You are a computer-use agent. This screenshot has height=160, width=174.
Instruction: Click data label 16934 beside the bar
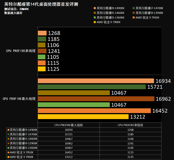163,81
